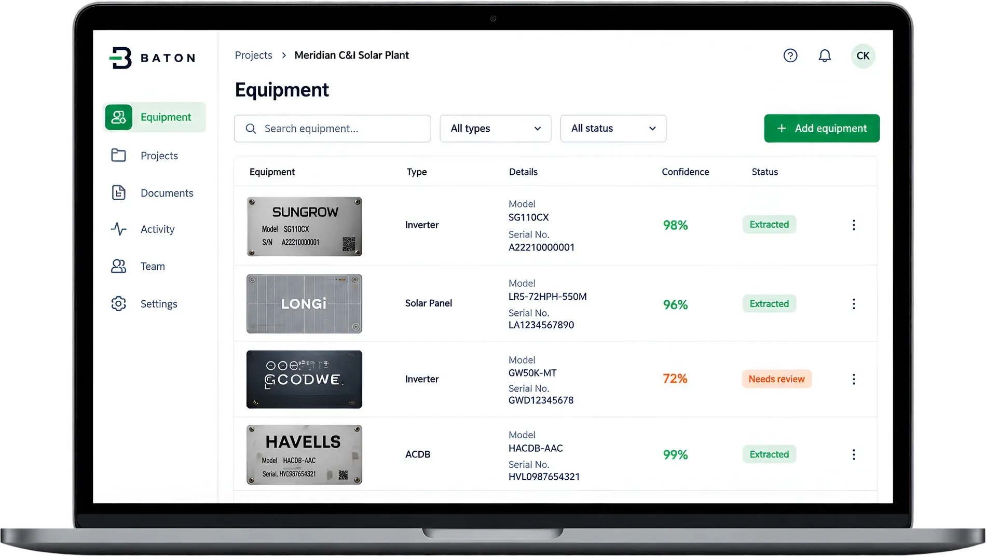
Task: Click the Projects breadcrumb link
Action: tap(253, 55)
